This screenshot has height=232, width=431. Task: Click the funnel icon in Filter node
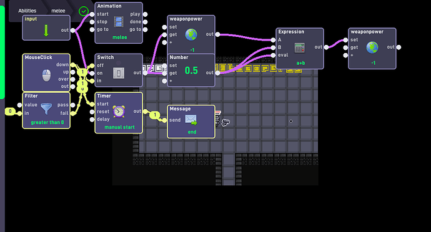coord(46,109)
